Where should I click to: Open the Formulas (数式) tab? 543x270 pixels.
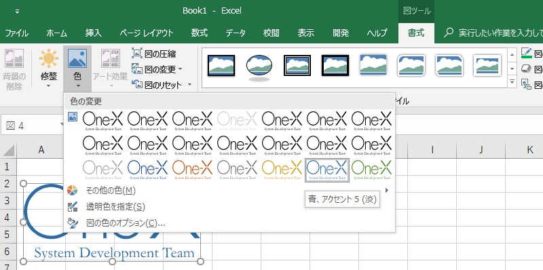200,33
